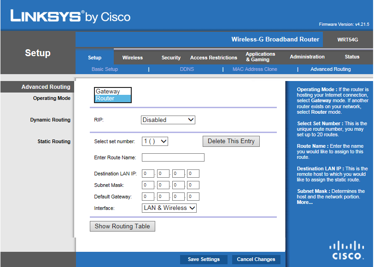The image size is (374, 267).
Task: Choose Gateway in the operating mode list
Action: 113,91
